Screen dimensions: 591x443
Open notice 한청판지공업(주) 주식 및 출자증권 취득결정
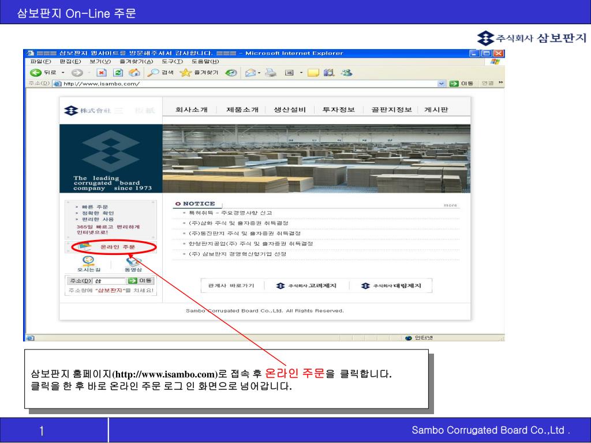point(250,244)
